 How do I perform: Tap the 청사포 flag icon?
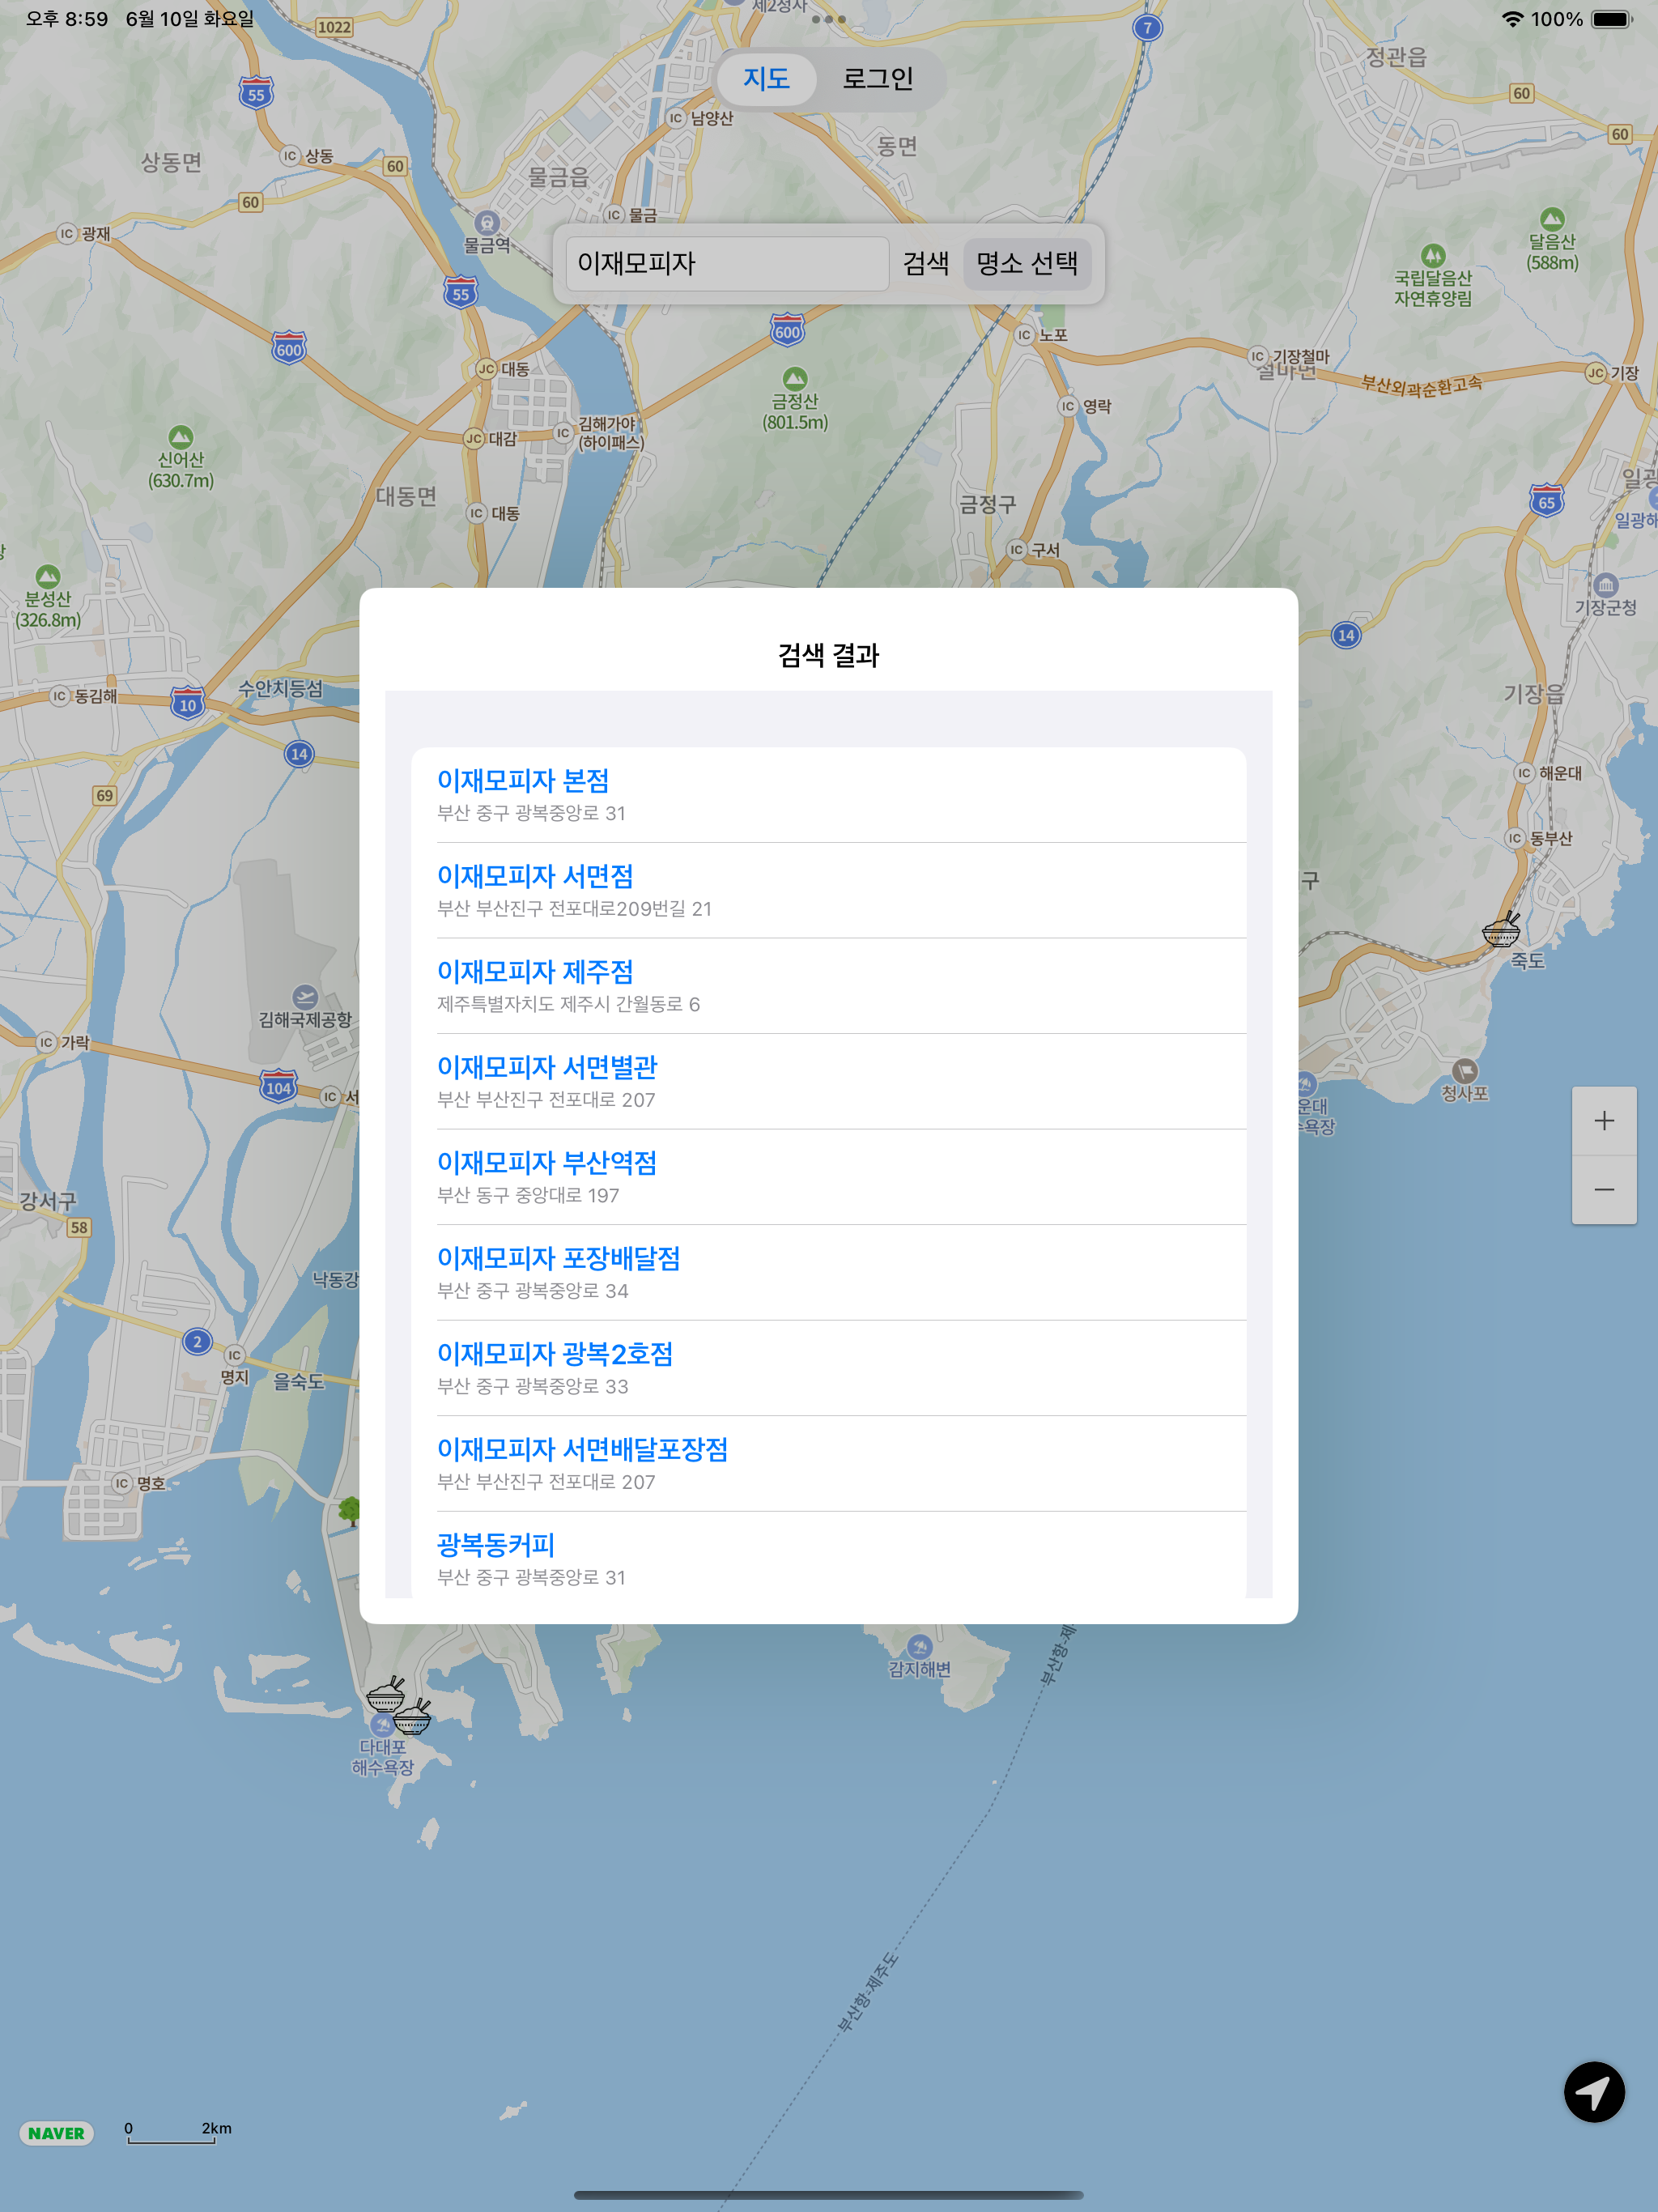1464,1071
